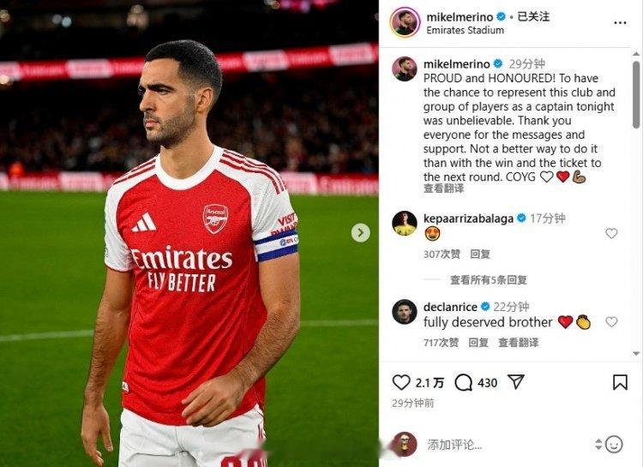Save post with bookmark icon
The height and width of the screenshot is (467, 643).
tap(620, 382)
